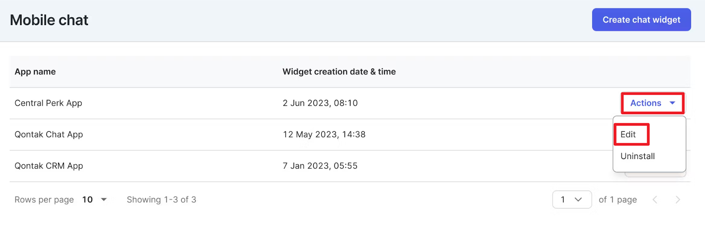Viewport: 705px width, 241px height.
Task: Go to previous page using left chevron
Action: click(x=655, y=200)
